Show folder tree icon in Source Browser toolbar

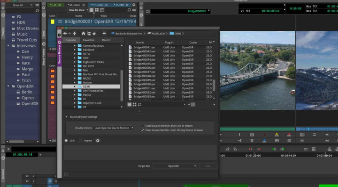click(89, 34)
